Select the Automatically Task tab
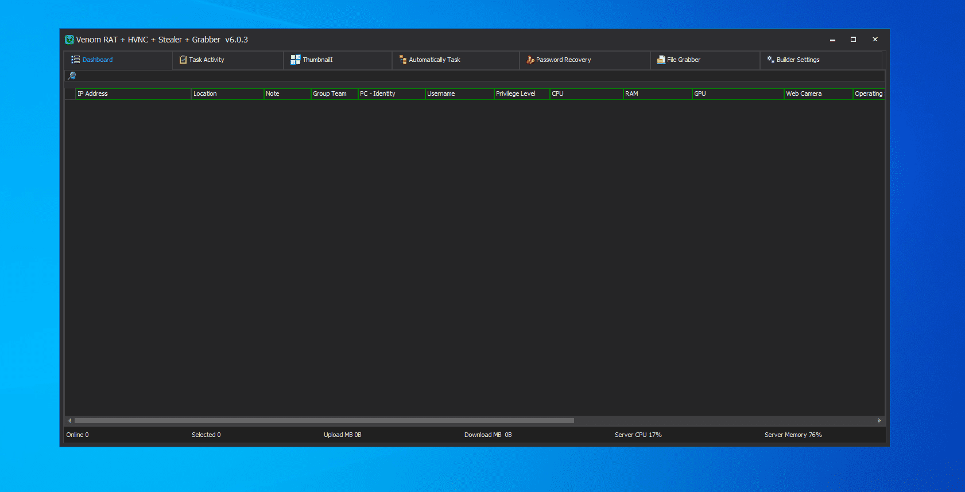Image resolution: width=965 pixels, height=492 pixels. [x=456, y=60]
